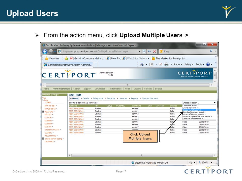Screen dimensions: 242x181
Task: Select the ARA DB TEST group
Action: pyautogui.click(x=50, y=106)
